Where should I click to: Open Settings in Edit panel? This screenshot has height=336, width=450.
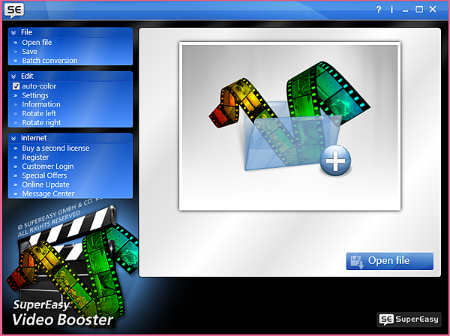(x=35, y=95)
